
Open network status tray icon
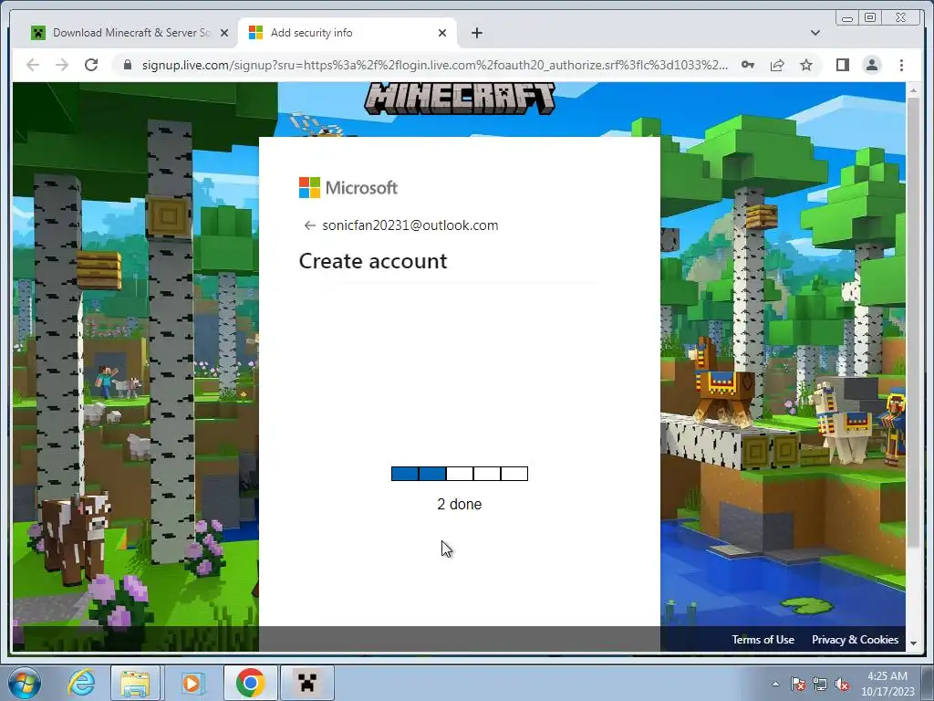point(820,684)
